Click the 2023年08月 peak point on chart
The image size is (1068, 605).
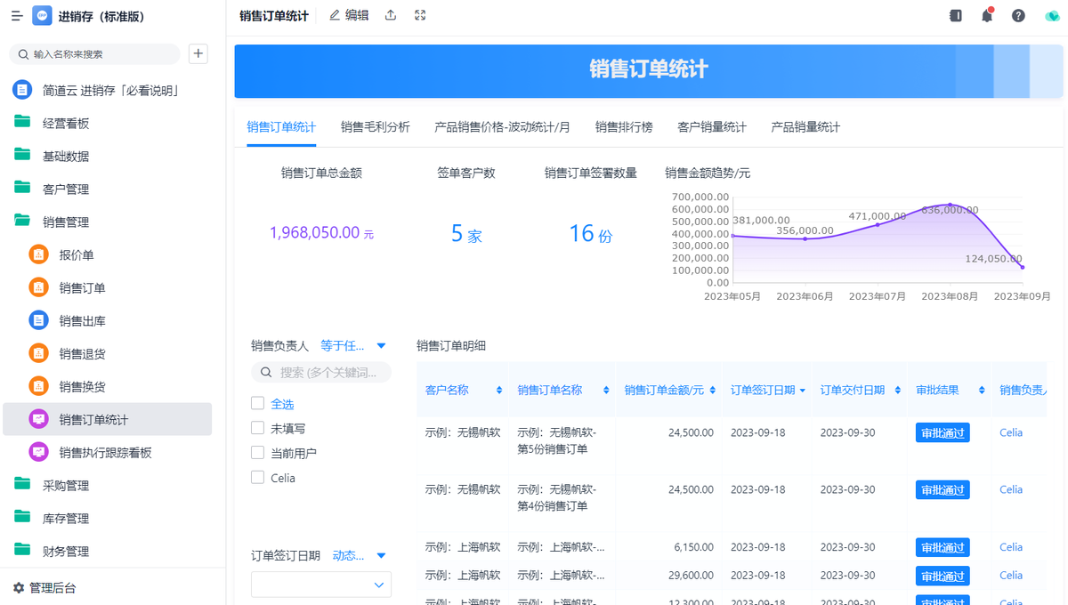coord(950,206)
